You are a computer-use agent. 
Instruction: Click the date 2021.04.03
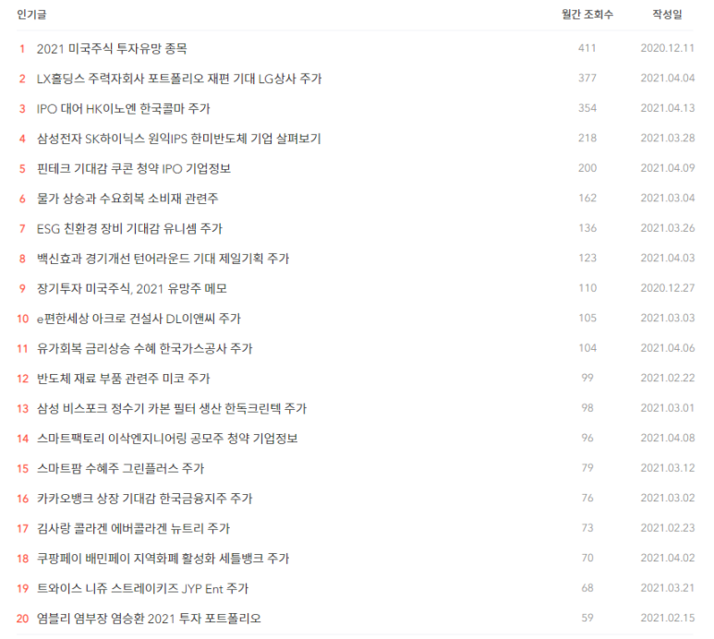668,259
